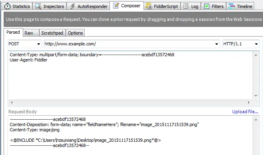Click the closing boundary line ending with --
Viewport: 263px width, 155px height.
tap(49, 145)
